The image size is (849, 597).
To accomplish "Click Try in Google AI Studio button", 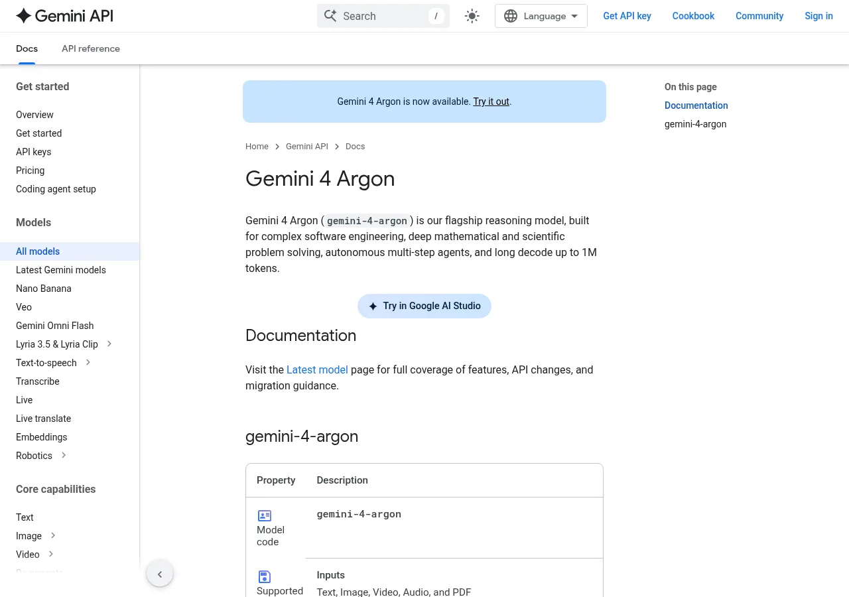I will click(424, 306).
